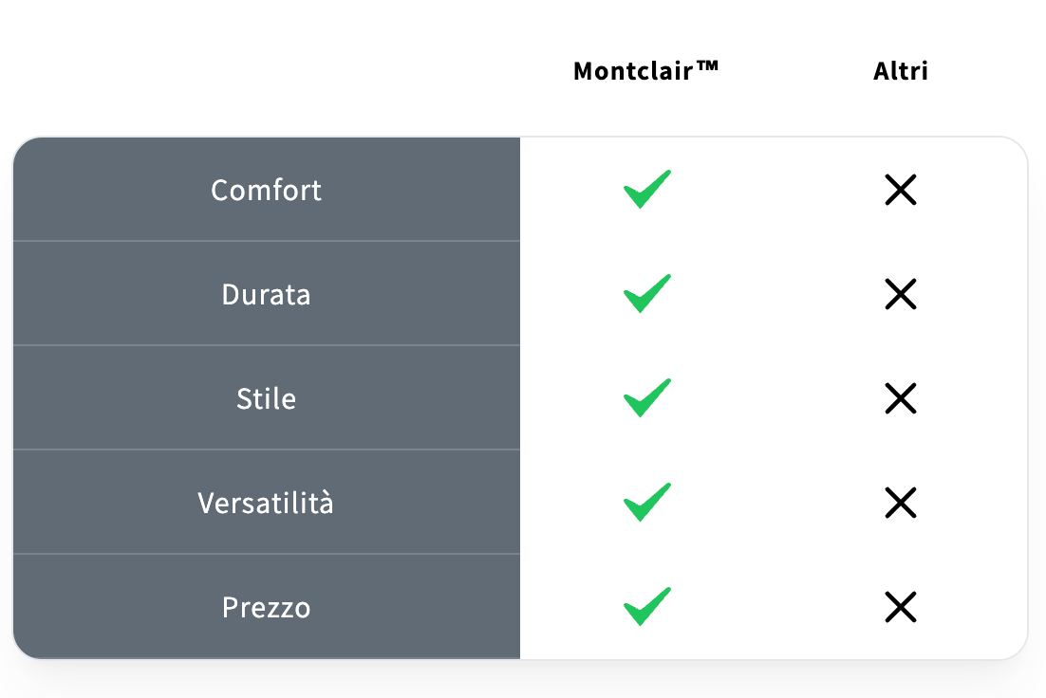Click the Versatilità row X mark
Screen dimensions: 1046x698
[x=900, y=503]
